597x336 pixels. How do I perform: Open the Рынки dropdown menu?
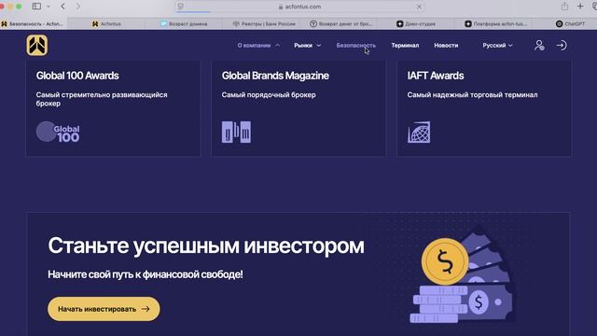307,46
